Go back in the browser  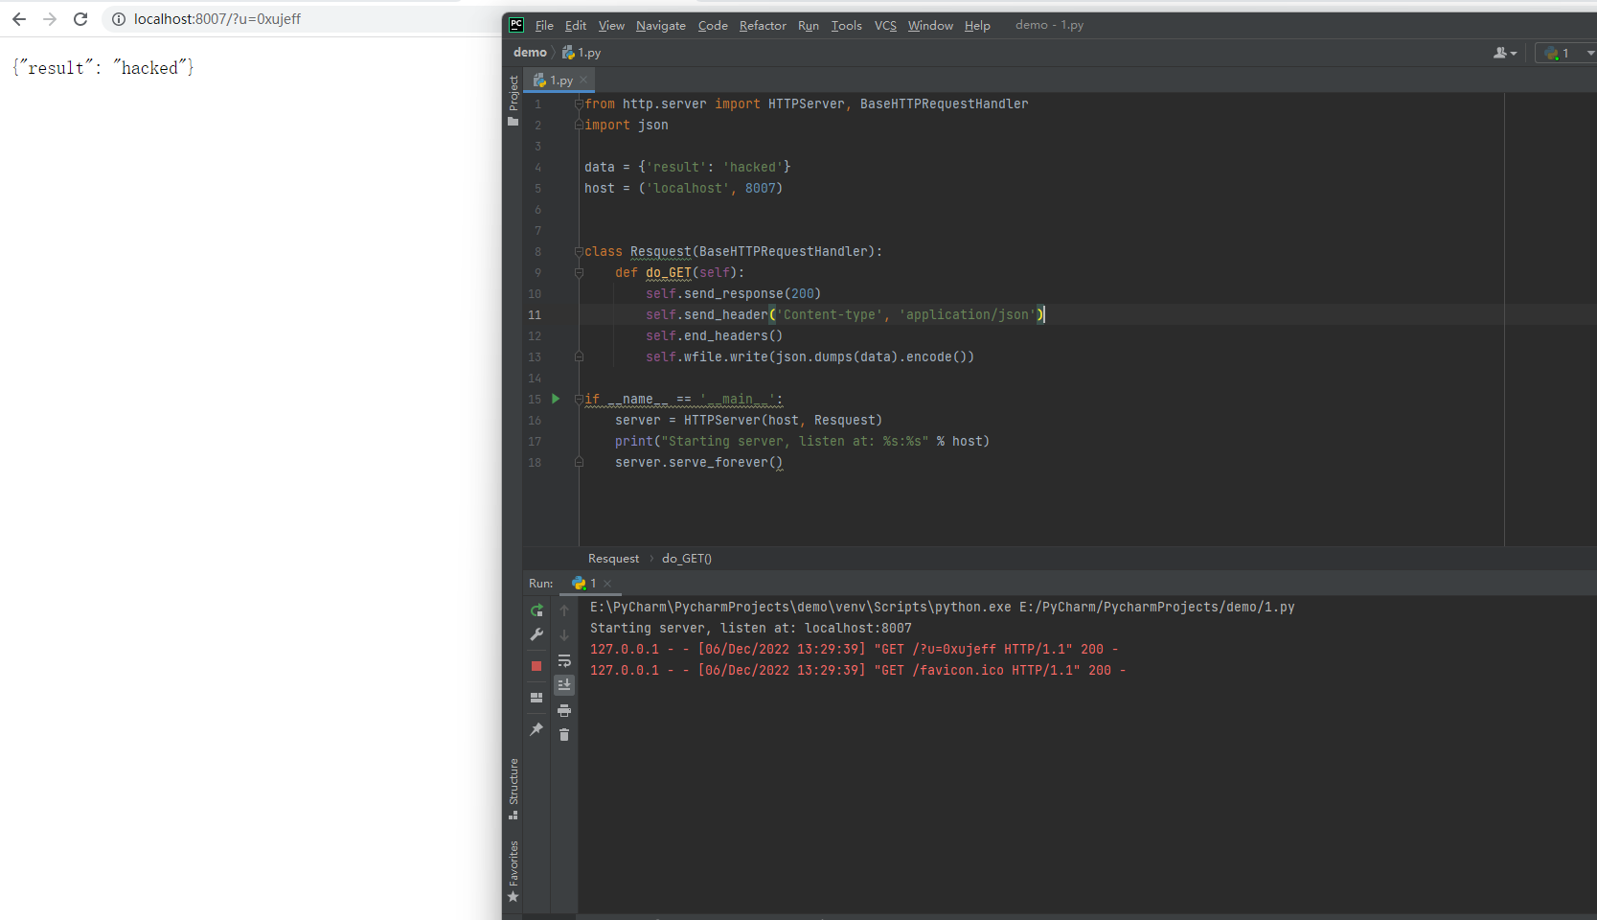click(19, 19)
